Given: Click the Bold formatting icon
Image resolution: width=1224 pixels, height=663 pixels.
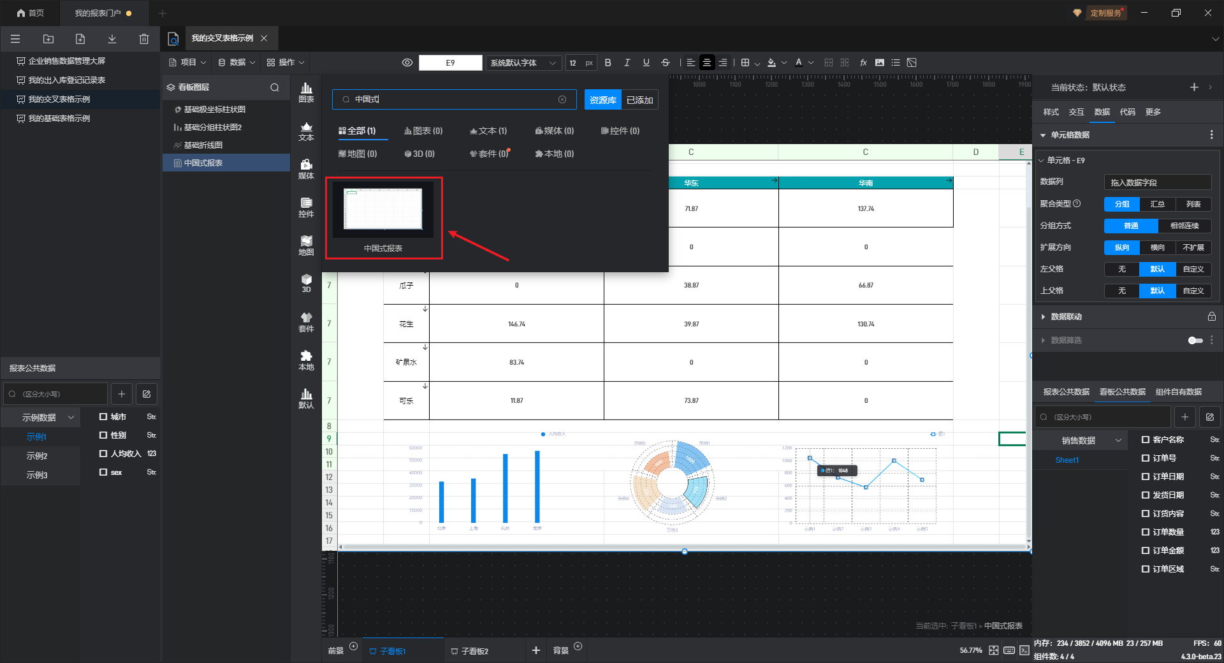Looking at the screenshot, I should (608, 62).
